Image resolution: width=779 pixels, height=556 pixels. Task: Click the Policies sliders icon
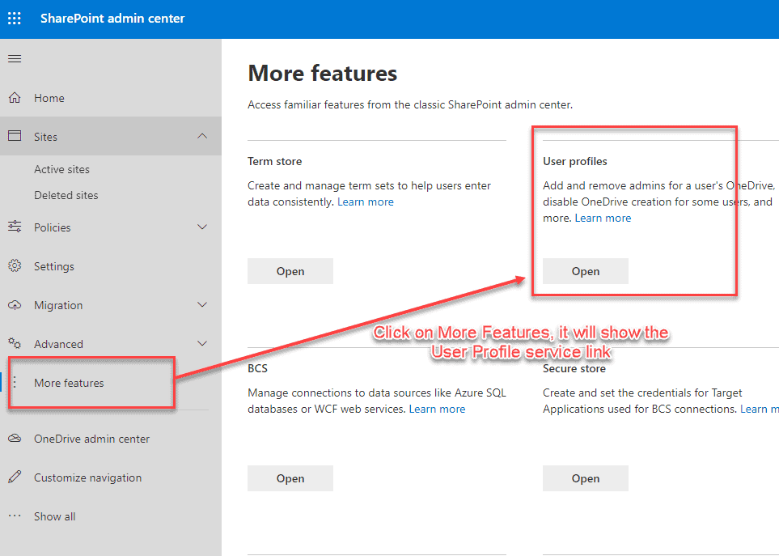15,227
